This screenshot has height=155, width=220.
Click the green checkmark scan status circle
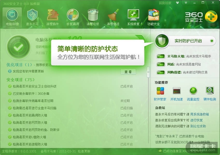pos(18,47)
